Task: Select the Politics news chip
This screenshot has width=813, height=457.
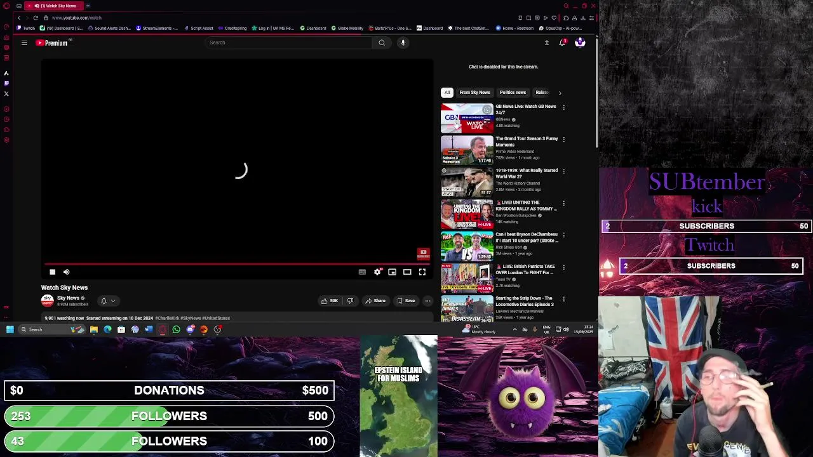Action: click(x=513, y=93)
